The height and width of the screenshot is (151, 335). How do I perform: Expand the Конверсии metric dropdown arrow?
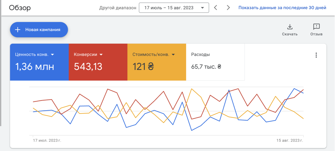click(101, 55)
